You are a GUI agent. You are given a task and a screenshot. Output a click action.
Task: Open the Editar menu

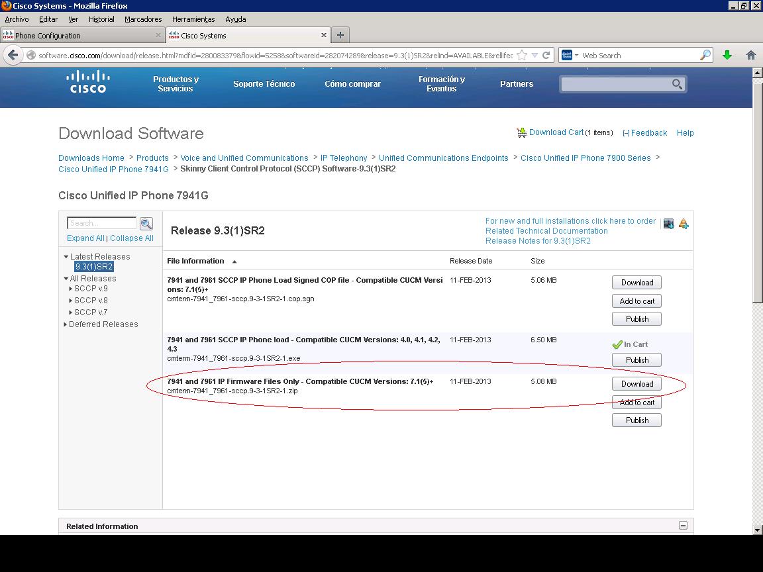[48, 19]
